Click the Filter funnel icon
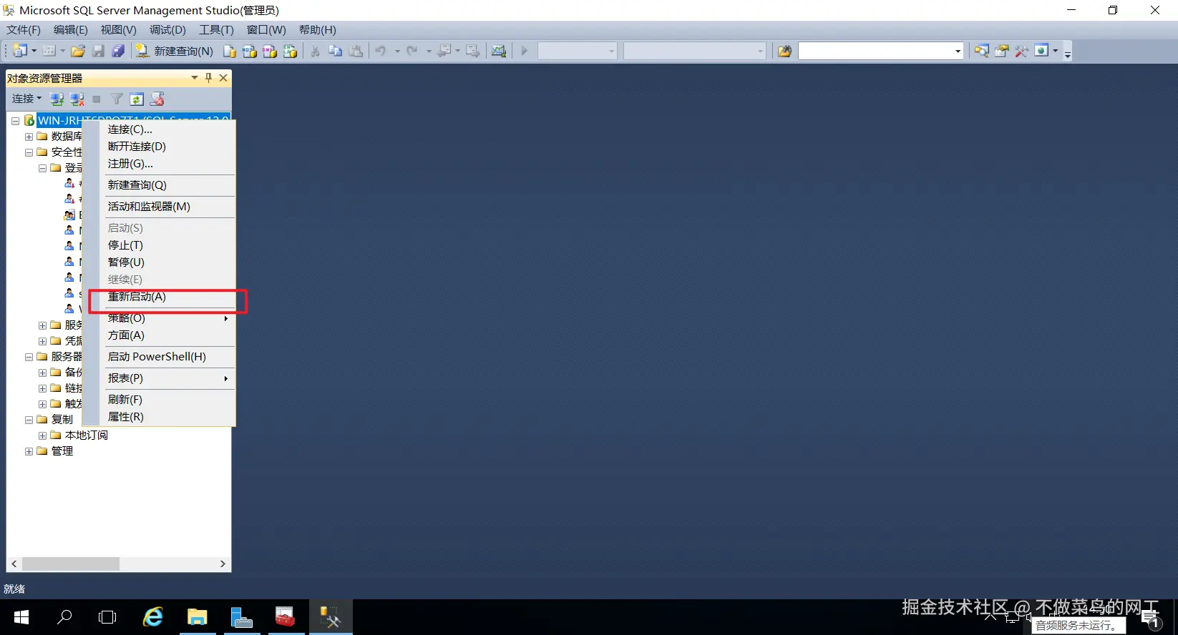This screenshot has height=635, width=1178. point(117,99)
